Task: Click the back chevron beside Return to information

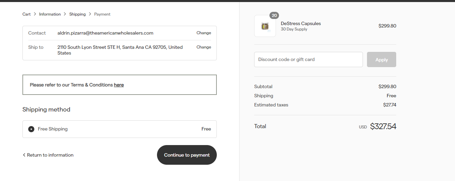Action: pos(24,155)
